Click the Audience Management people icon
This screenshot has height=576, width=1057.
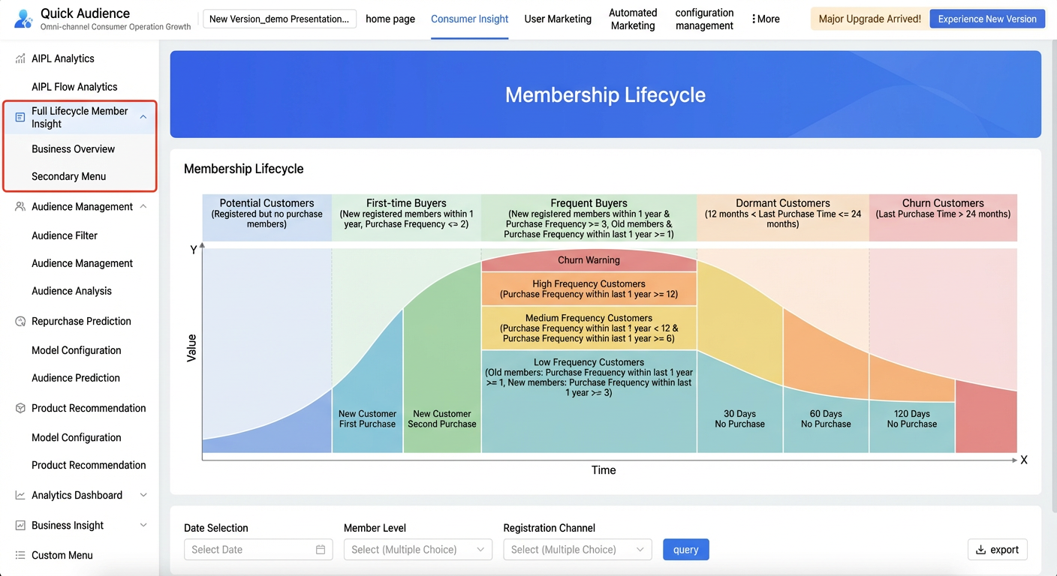point(20,206)
